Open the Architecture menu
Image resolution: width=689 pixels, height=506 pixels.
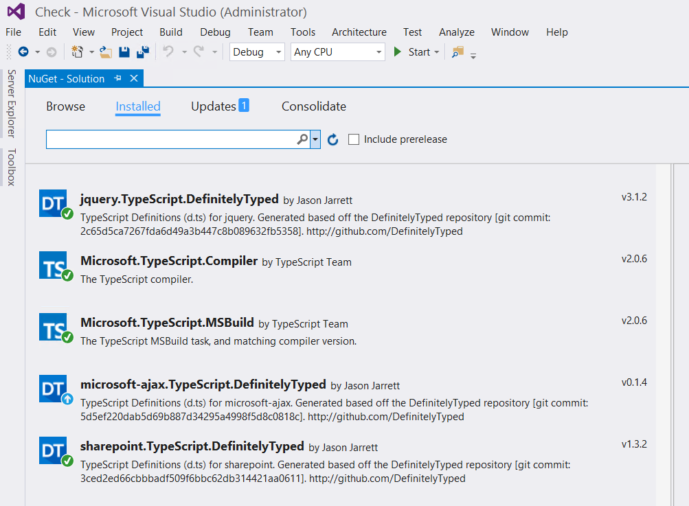point(359,32)
